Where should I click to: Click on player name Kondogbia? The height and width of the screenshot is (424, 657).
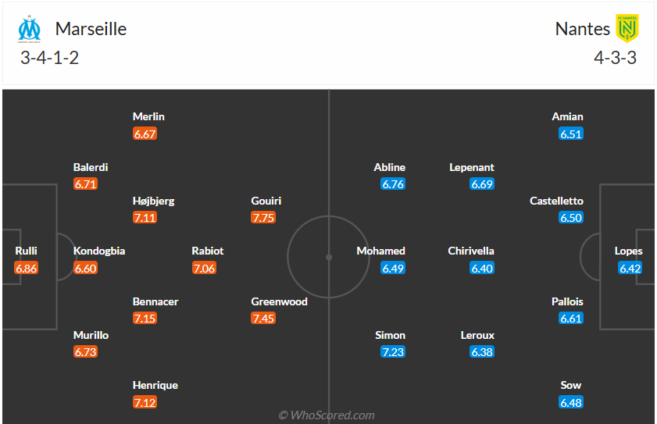point(99,251)
